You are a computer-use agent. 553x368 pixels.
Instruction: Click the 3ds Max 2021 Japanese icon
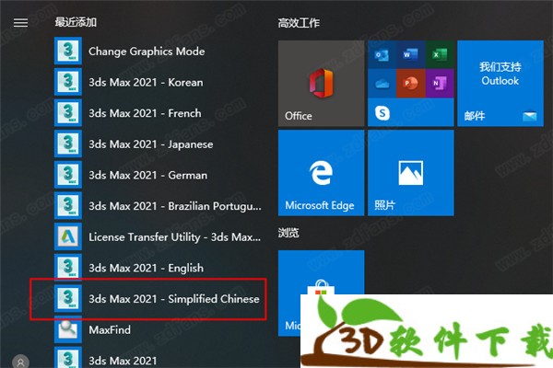coord(68,144)
